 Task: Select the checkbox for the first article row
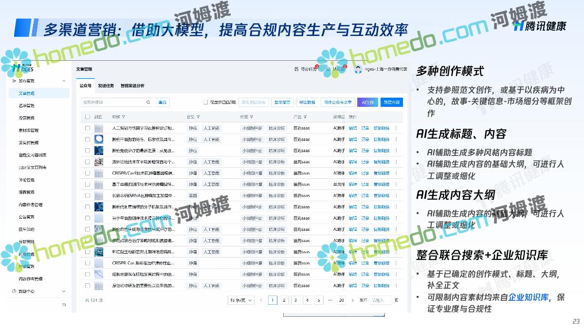[88, 128]
